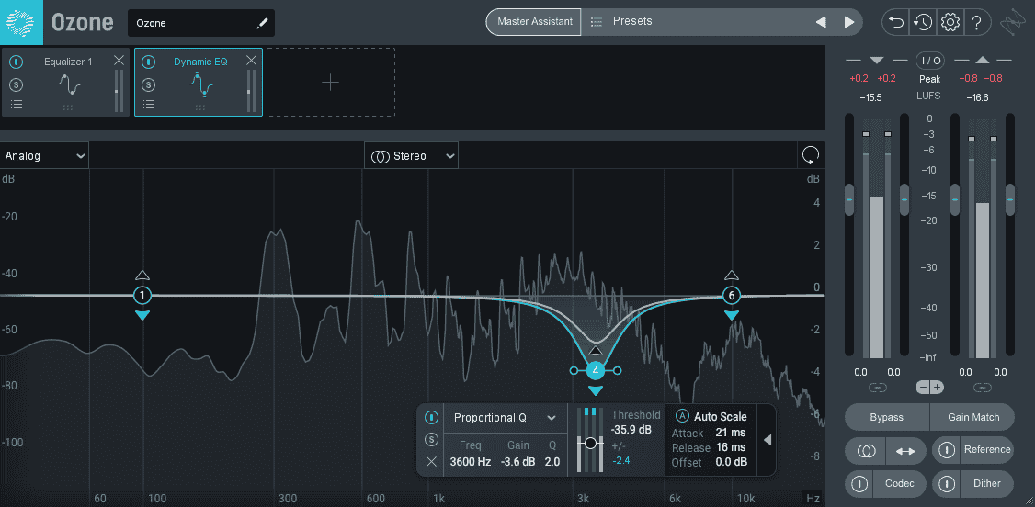Toggle Dynamic EQ module power
This screenshot has width=1035, height=507.
click(x=149, y=62)
